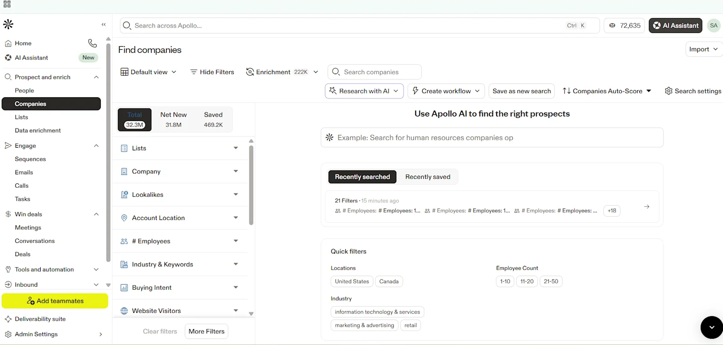The height and width of the screenshot is (345, 723).
Task: Click the apps grid icon at top-left
Action: (7, 5)
